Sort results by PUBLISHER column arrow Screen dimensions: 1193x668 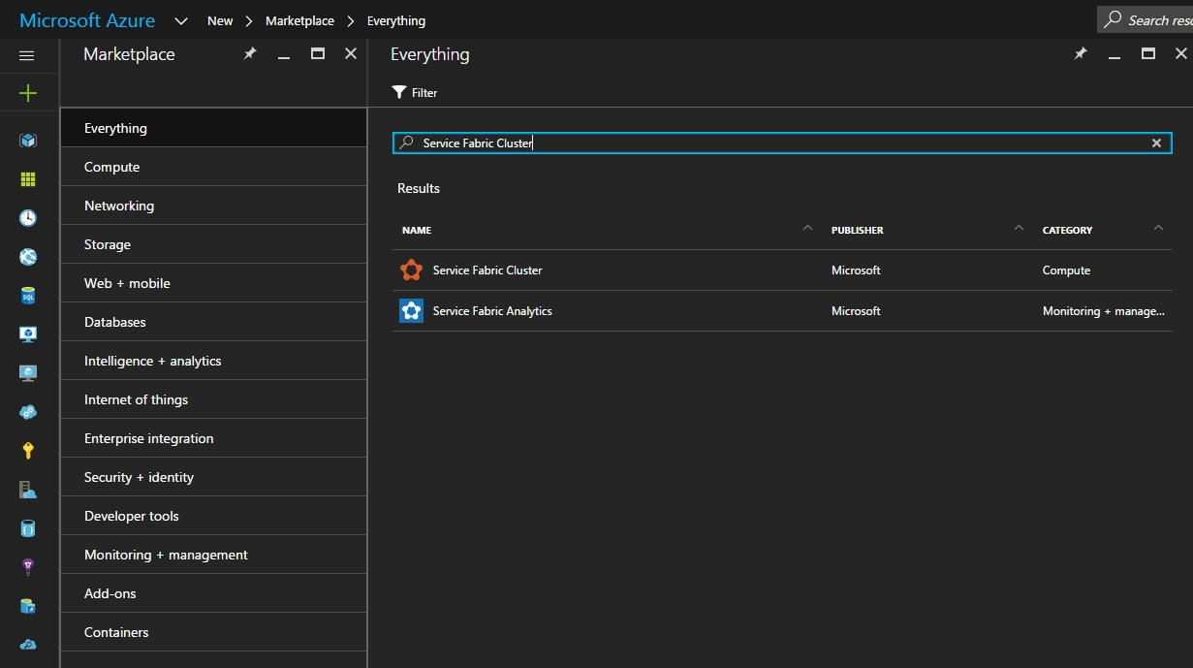1019,229
